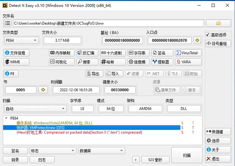Select Heur 打包工具 compressed result row

tap(91, 132)
